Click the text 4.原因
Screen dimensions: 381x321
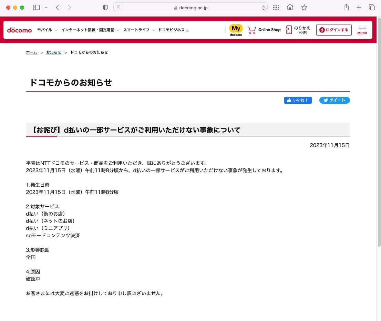point(33,272)
